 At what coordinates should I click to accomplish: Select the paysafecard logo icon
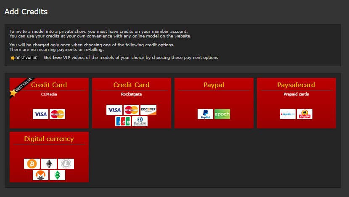coord(288,114)
